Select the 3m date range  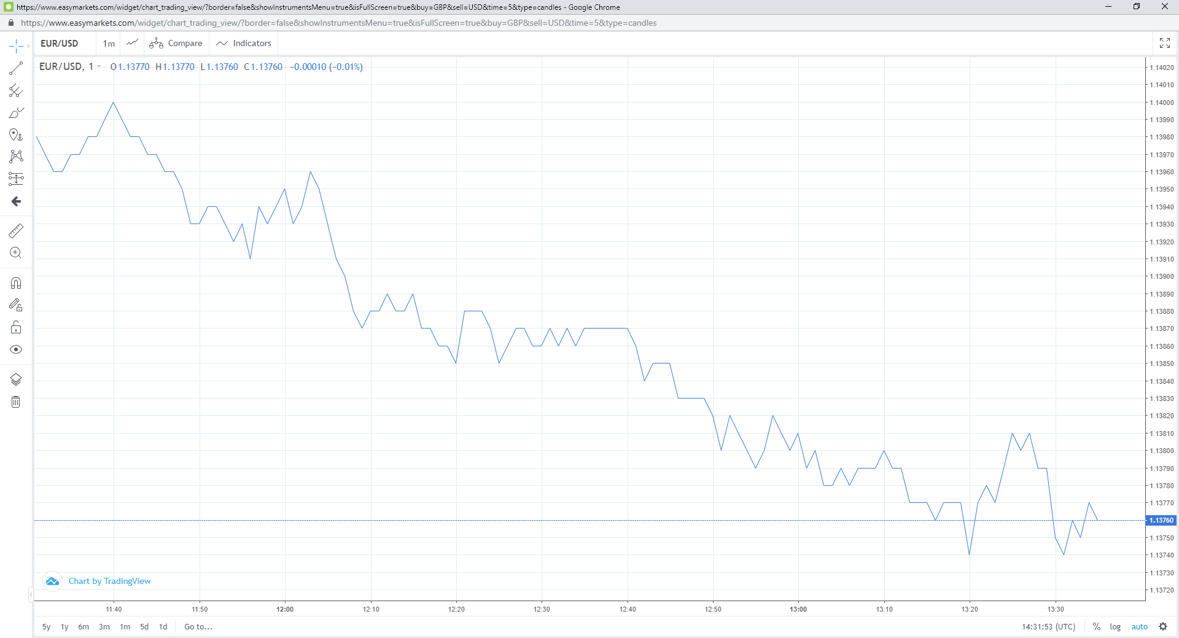[x=104, y=627]
